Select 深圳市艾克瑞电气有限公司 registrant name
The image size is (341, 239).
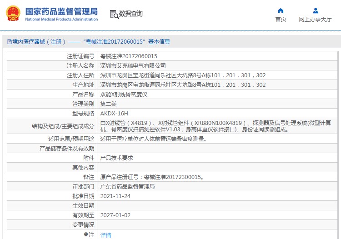pyautogui.click(x=133, y=65)
